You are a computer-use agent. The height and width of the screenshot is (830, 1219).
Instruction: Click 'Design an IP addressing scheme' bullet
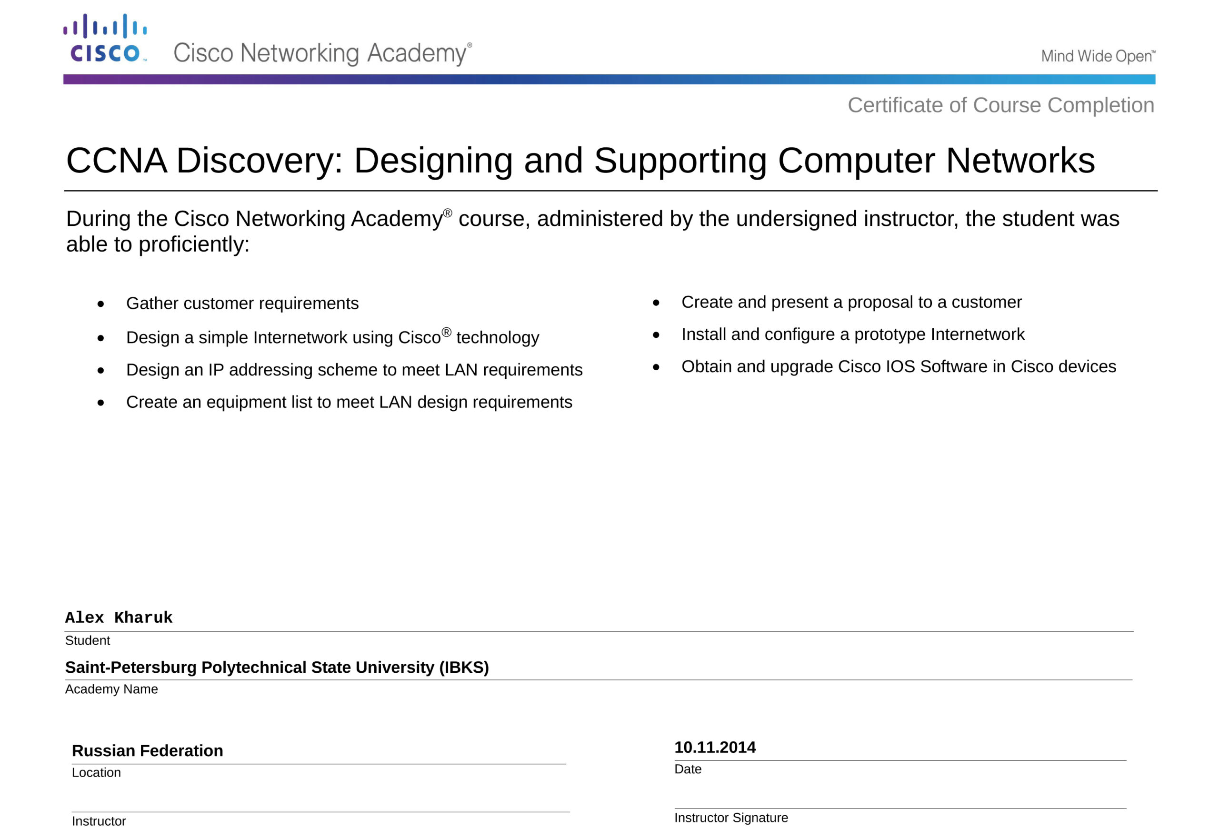[354, 370]
